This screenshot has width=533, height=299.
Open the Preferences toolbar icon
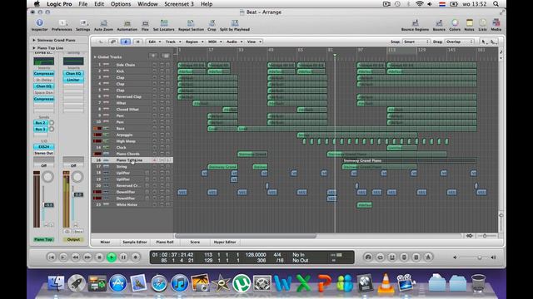[x=62, y=24]
